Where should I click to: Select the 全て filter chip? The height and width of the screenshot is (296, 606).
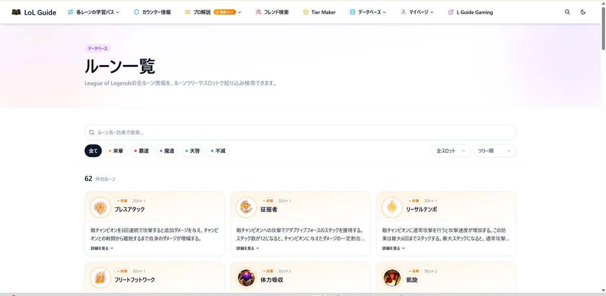pos(93,151)
